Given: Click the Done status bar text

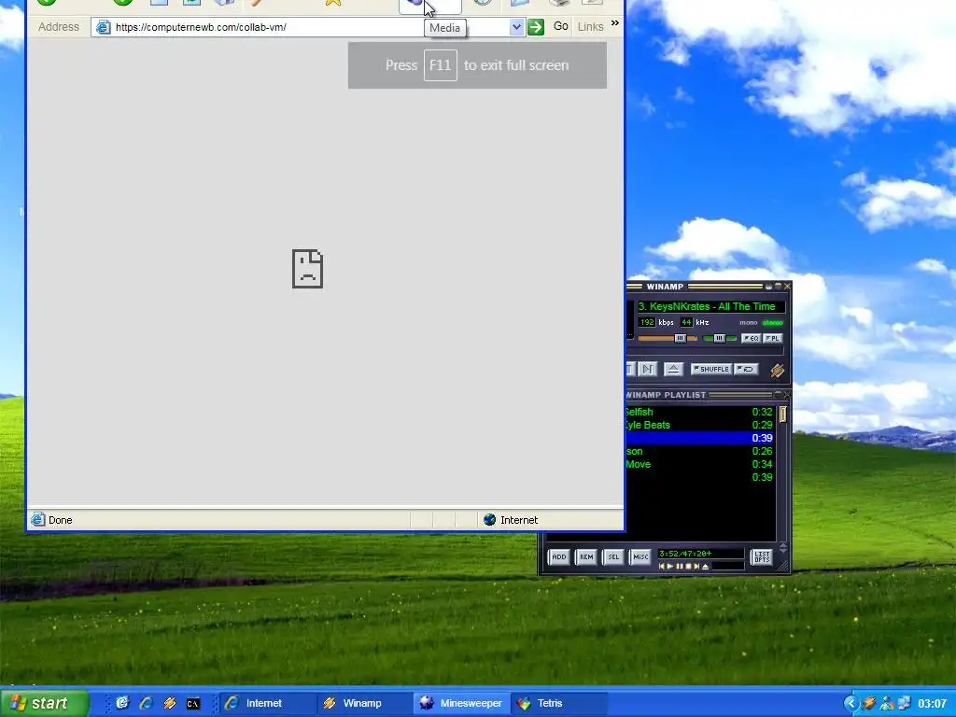Looking at the screenshot, I should point(61,520).
